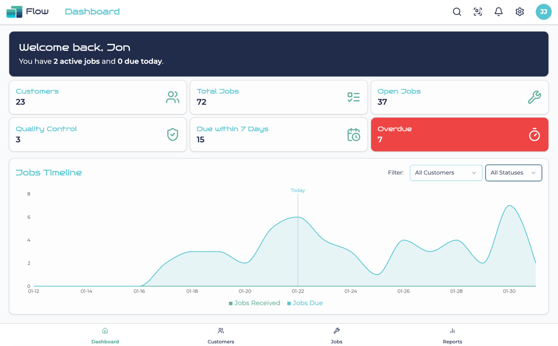The height and width of the screenshot is (346, 558).
Task: Switch to the Jobs tab
Action: point(337,335)
